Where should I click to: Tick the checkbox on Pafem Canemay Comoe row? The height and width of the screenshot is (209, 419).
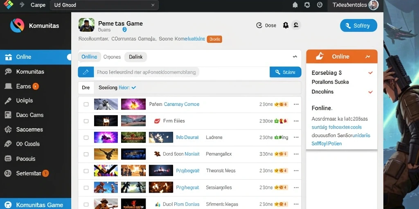[x=86, y=104]
